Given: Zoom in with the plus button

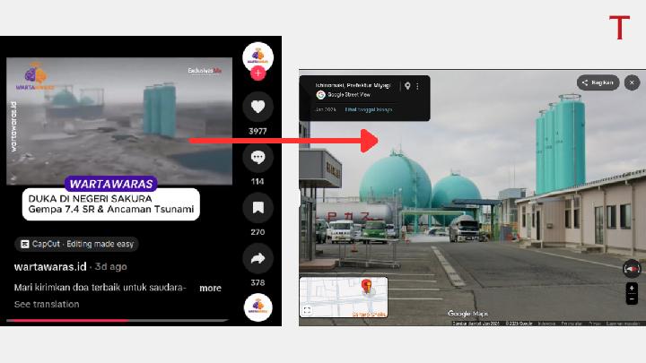Looking at the screenshot, I should 632,289.
